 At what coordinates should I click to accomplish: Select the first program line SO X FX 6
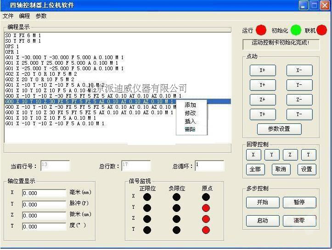23,35
